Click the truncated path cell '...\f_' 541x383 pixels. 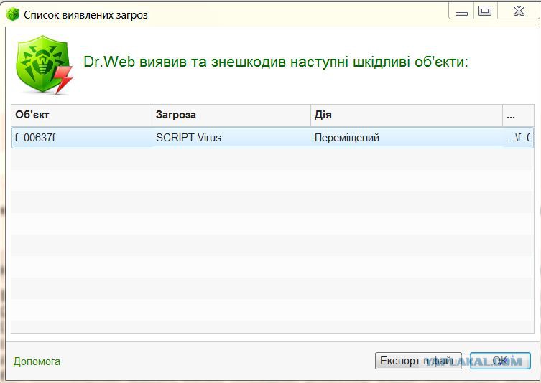pyautogui.click(x=518, y=138)
